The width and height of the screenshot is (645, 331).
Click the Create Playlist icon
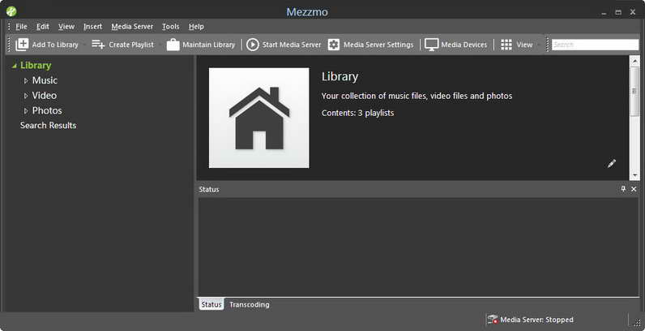(98, 44)
